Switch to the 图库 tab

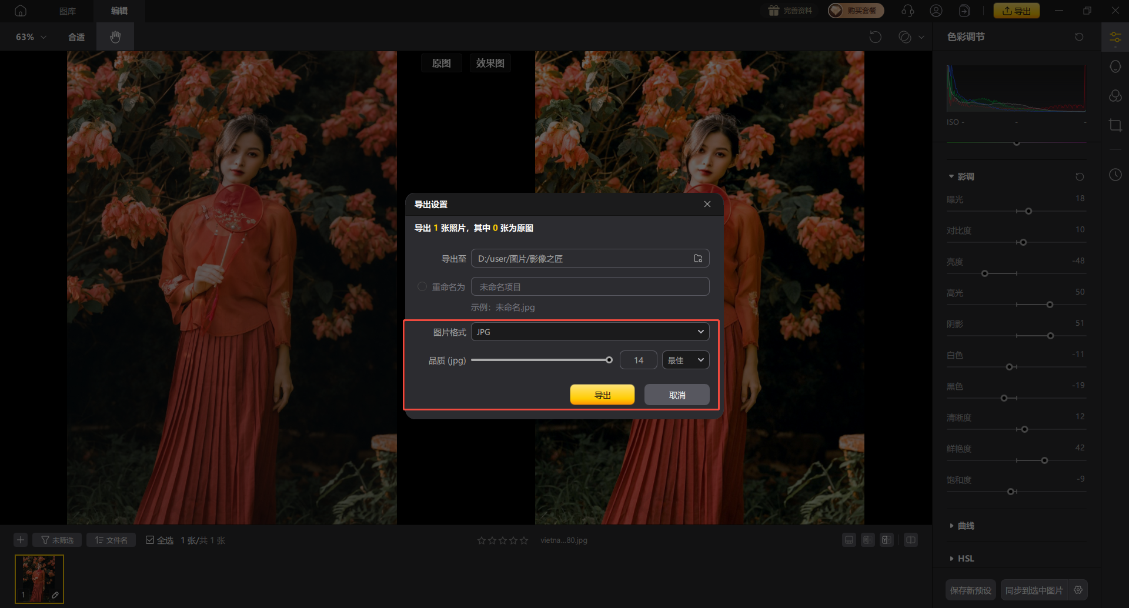coord(68,11)
